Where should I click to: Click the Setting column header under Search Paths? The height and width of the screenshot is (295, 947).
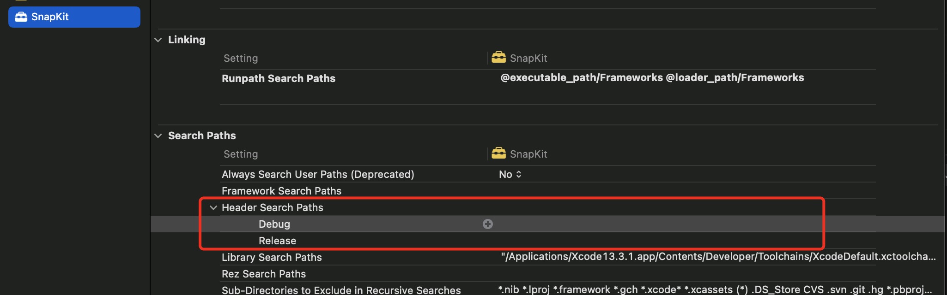coord(241,154)
